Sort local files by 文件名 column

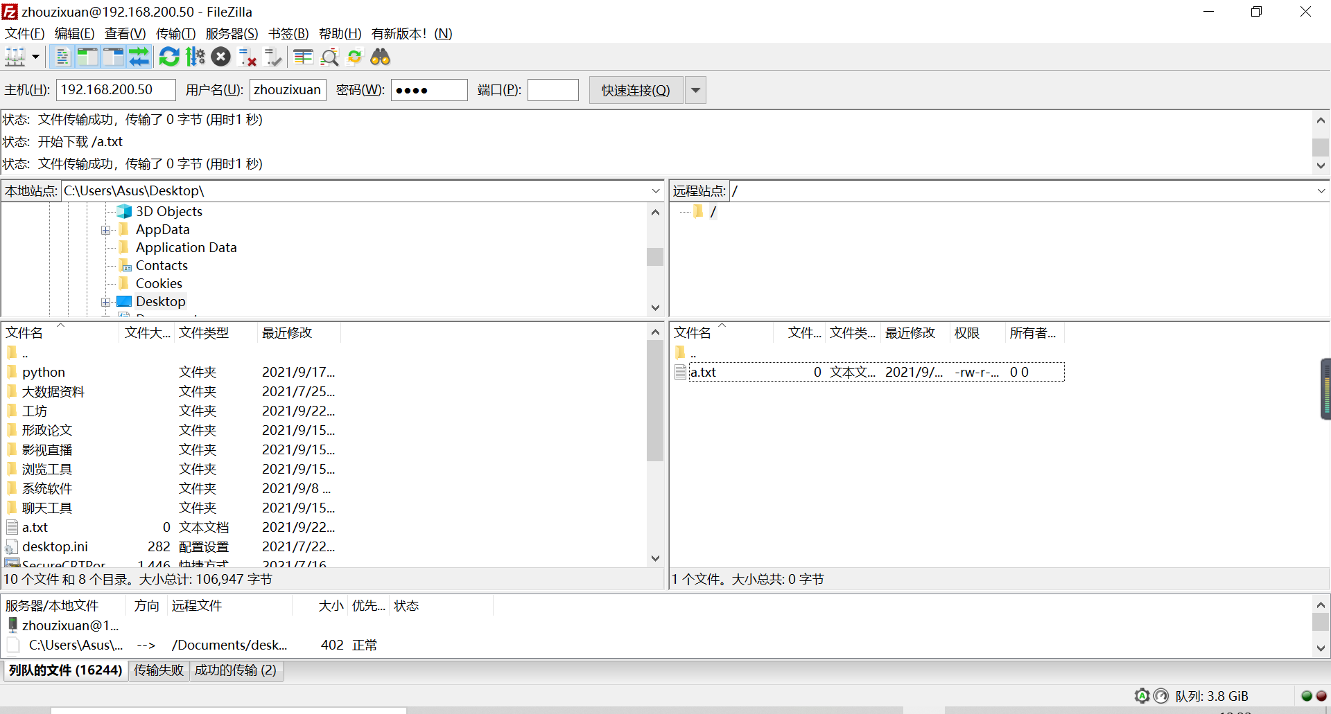(x=61, y=332)
